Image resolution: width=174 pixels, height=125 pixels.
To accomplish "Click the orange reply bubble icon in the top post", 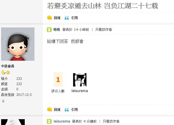I will click(49, 18).
